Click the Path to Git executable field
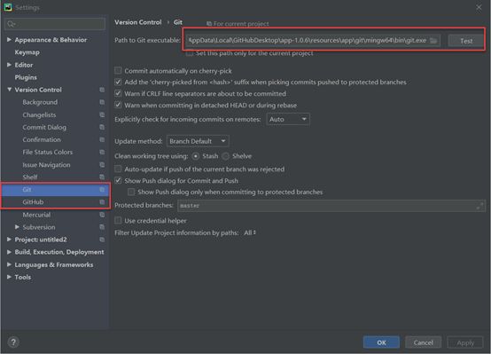Viewport: 491px width, 354px height. (x=313, y=41)
